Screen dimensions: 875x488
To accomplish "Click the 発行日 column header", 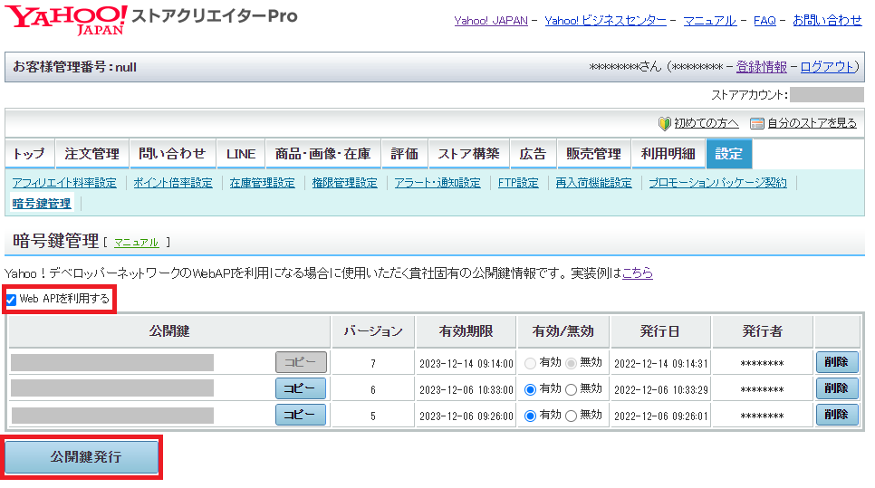I will click(x=660, y=331).
